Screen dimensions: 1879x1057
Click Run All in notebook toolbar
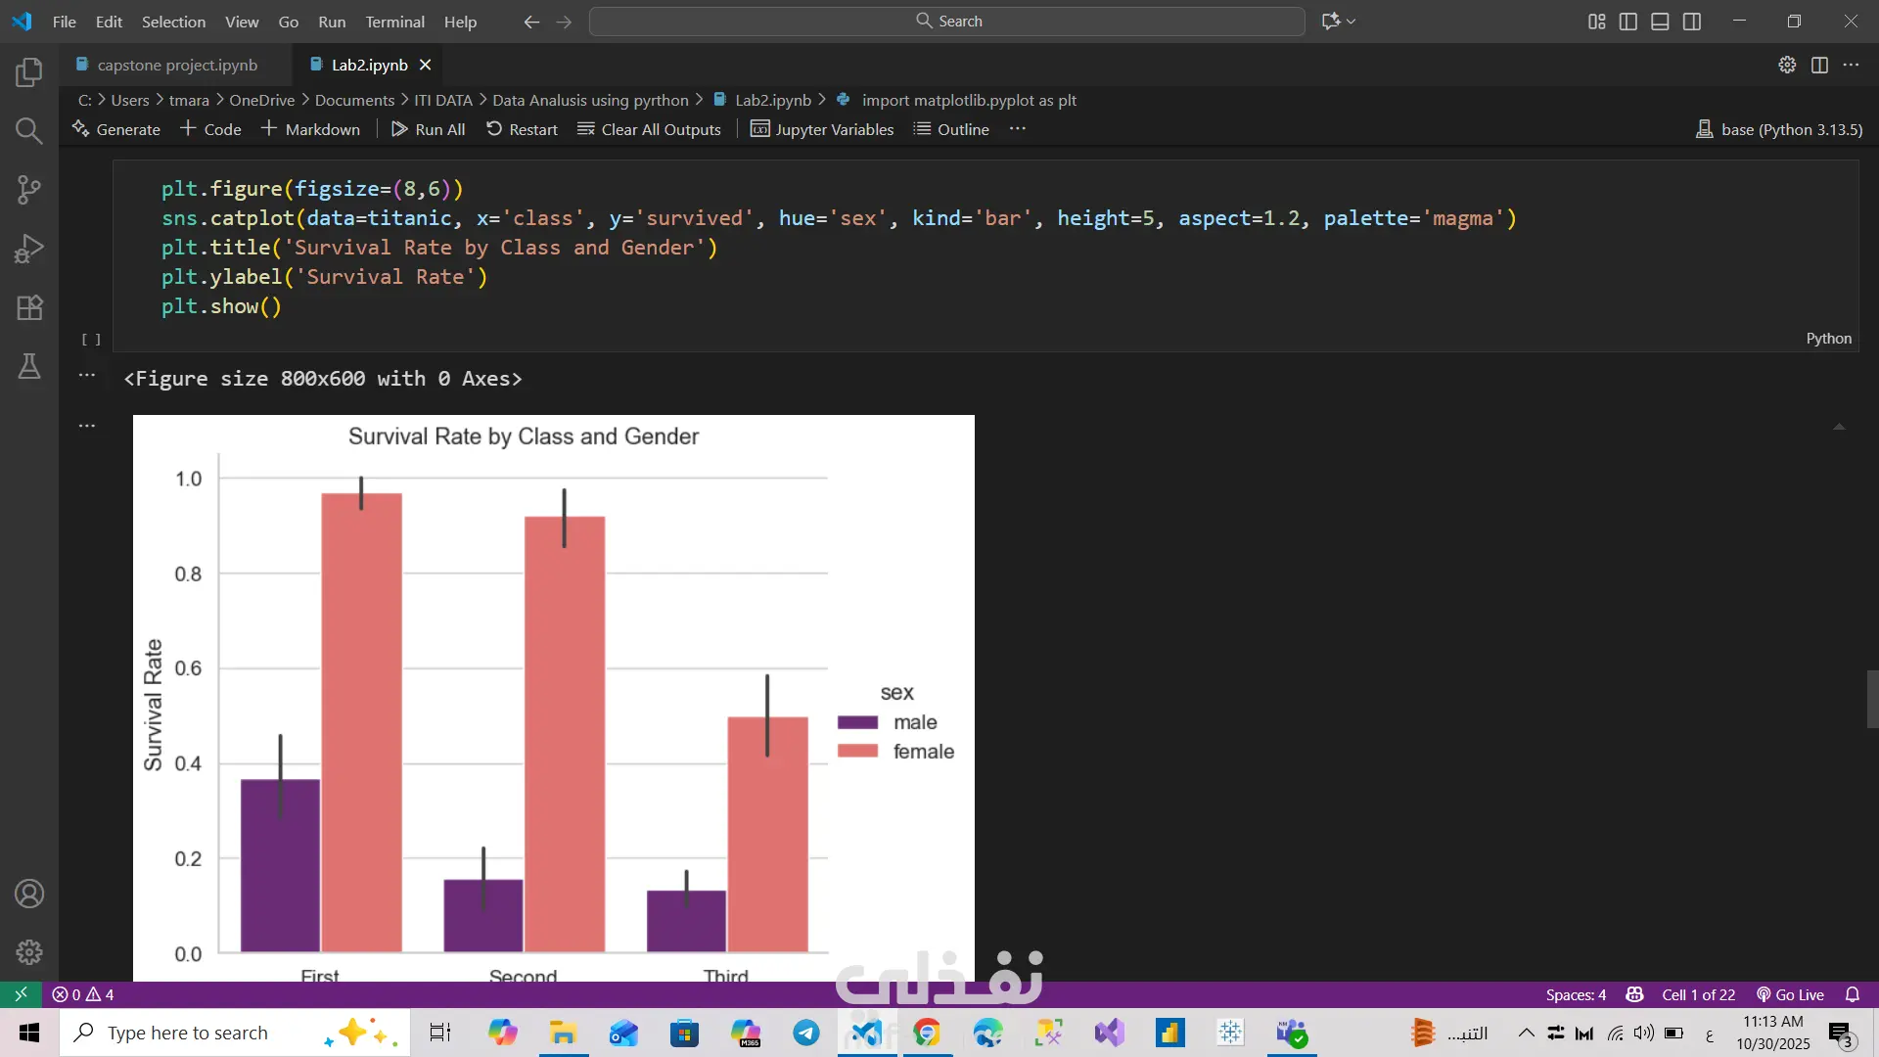pyautogui.click(x=429, y=129)
